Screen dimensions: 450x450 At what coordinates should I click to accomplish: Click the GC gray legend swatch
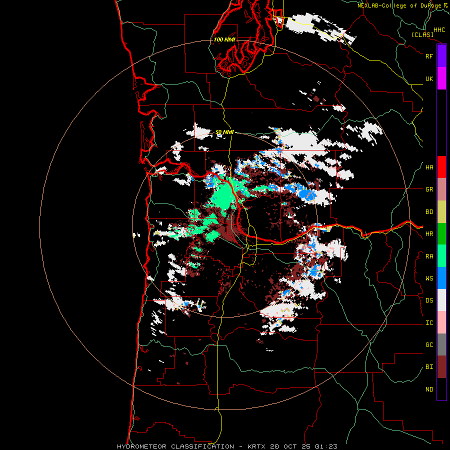(441, 344)
